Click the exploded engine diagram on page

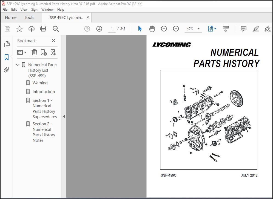[x=209, y=120]
